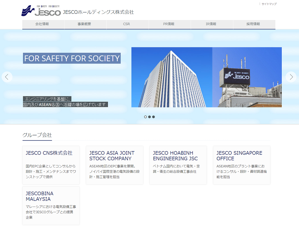
Task: Click the マレーシアにおける電気設備工事 description
Action: 51,212
